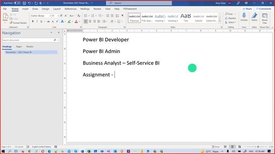This screenshot has height=154, width=275.
Task: Open line and paragraph spacing menu
Action: (105, 21)
